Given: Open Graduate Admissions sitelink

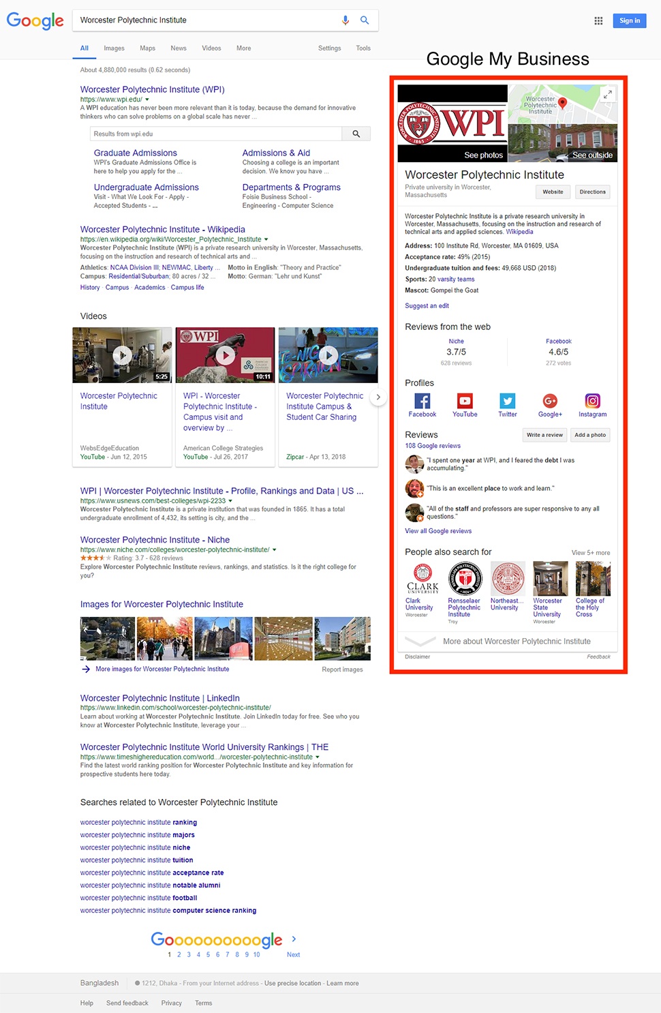Looking at the screenshot, I should (x=136, y=153).
